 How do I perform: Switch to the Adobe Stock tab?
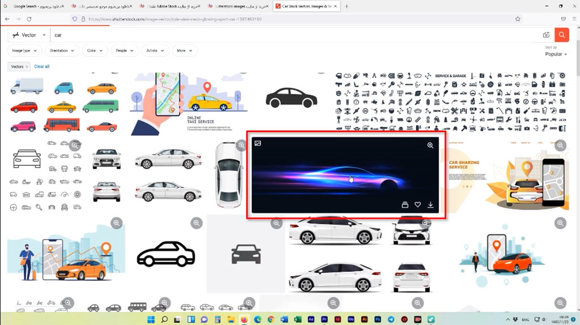170,6
